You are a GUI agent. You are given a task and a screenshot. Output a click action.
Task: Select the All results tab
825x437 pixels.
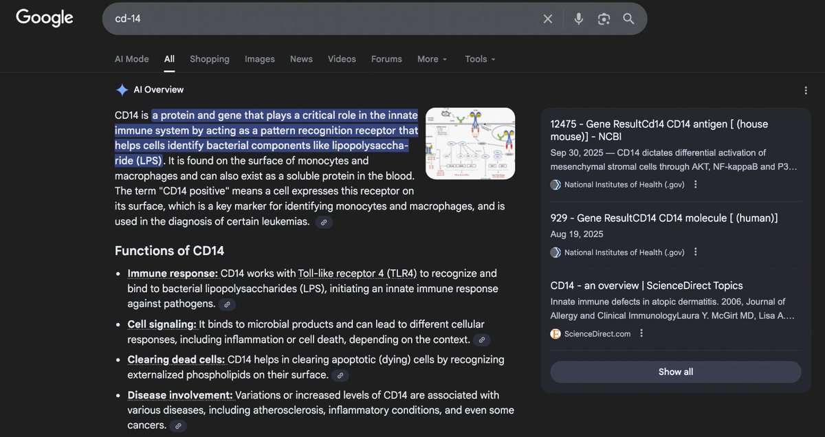pyautogui.click(x=169, y=59)
